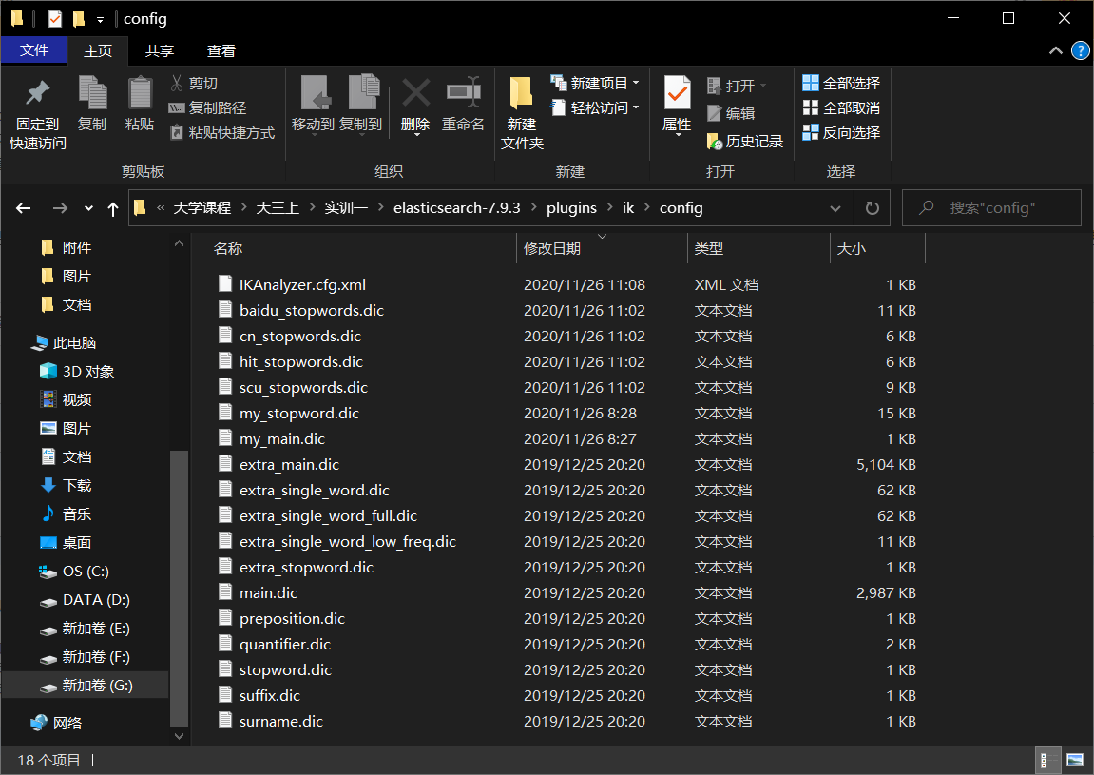The width and height of the screenshot is (1094, 775).
Task: Collapse the ribbon with chevron
Action: 1056,50
